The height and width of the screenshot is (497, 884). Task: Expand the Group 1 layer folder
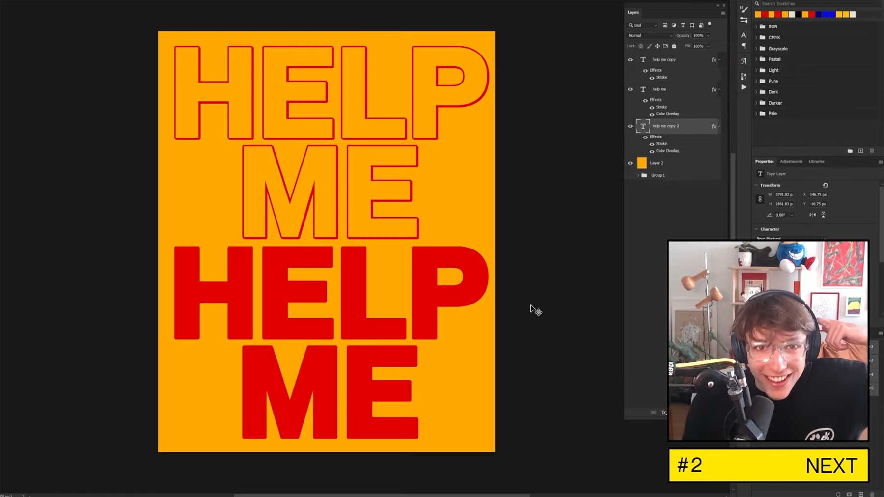pos(638,175)
